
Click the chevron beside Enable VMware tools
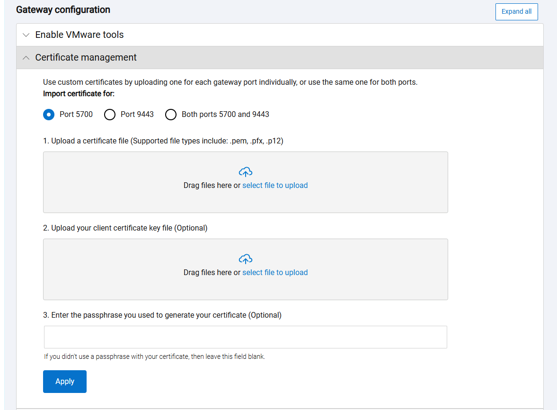coord(26,34)
